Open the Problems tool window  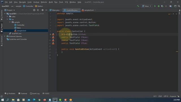click(x=10, y=93)
